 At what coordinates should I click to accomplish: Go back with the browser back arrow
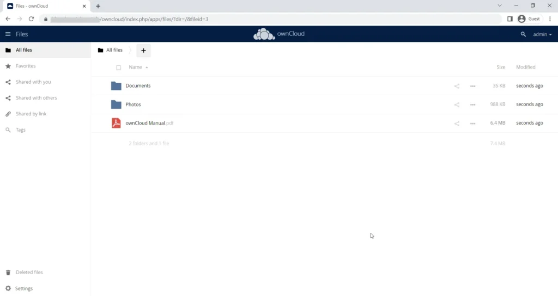[x=8, y=19]
